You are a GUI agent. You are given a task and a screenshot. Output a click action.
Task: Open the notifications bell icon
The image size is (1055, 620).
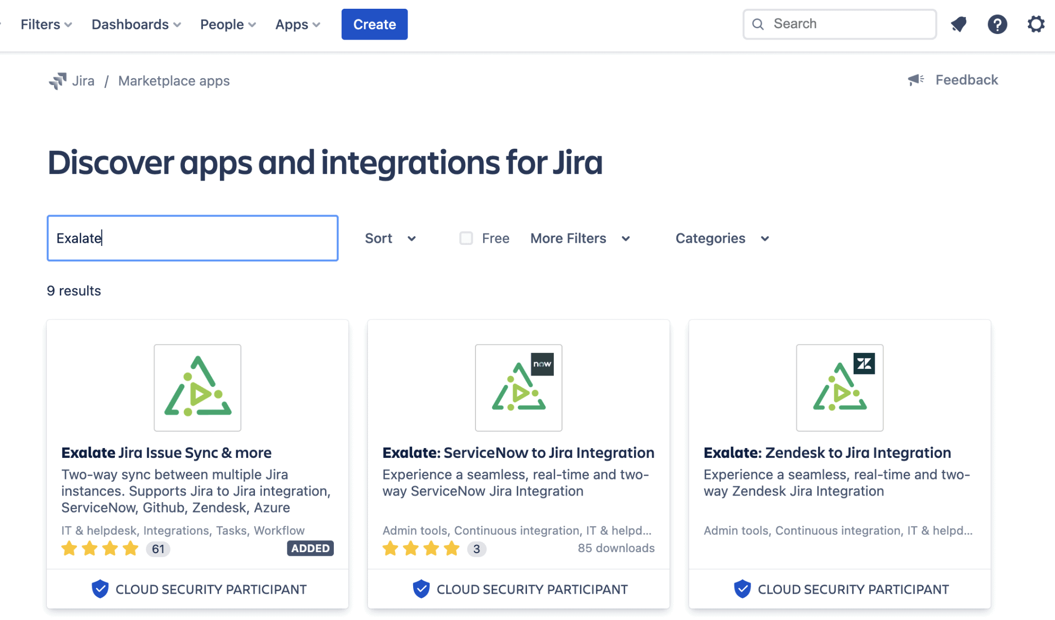coord(959,24)
